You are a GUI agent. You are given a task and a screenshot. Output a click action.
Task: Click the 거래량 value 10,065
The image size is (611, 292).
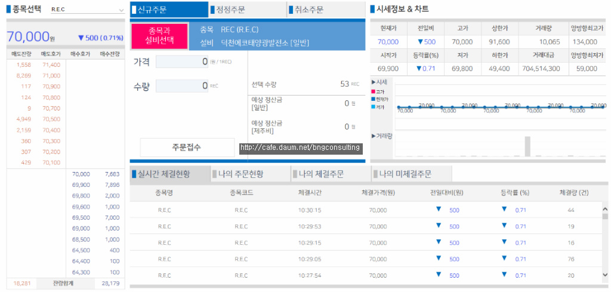point(550,42)
